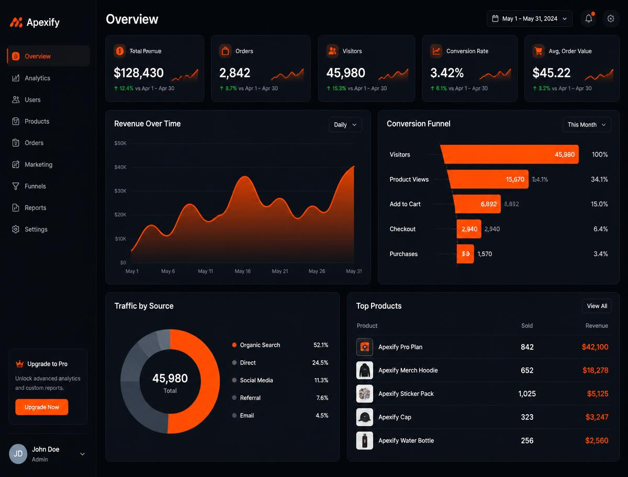
Task: Click the Referral 7.6% percentage
Action: [x=322, y=398]
